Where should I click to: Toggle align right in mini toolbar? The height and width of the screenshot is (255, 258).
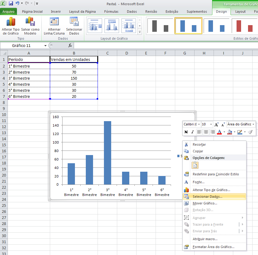click(x=213, y=132)
